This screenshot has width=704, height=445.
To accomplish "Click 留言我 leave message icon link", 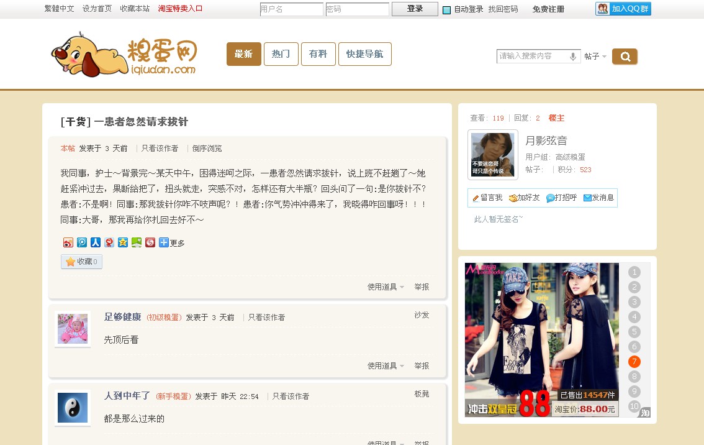I will pyautogui.click(x=487, y=198).
